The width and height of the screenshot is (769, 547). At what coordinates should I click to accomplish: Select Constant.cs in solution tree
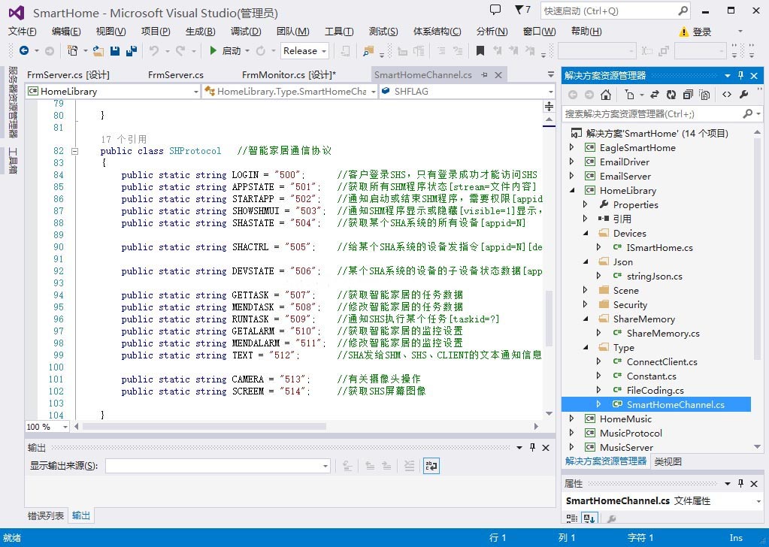(651, 376)
